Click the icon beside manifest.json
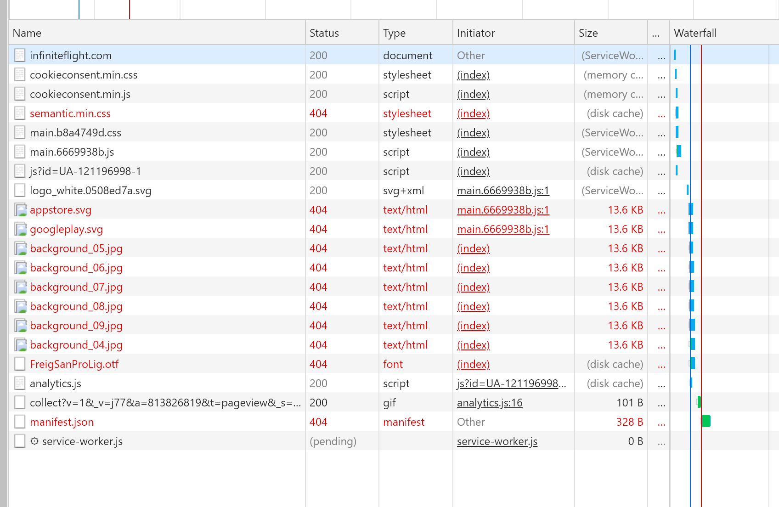779x507 pixels. point(19,422)
